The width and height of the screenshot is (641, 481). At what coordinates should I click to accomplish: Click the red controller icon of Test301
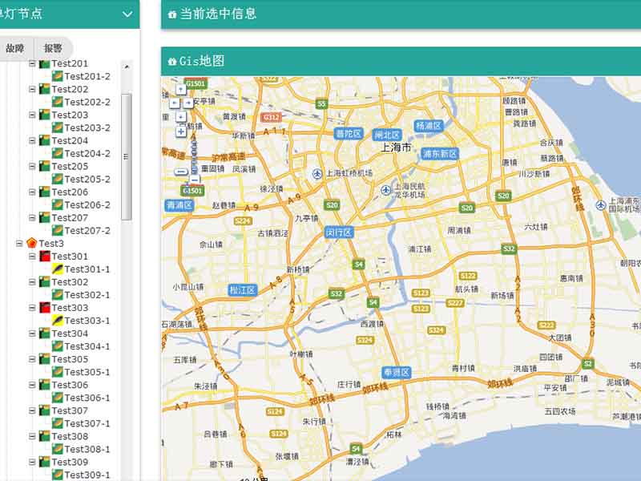(45, 257)
